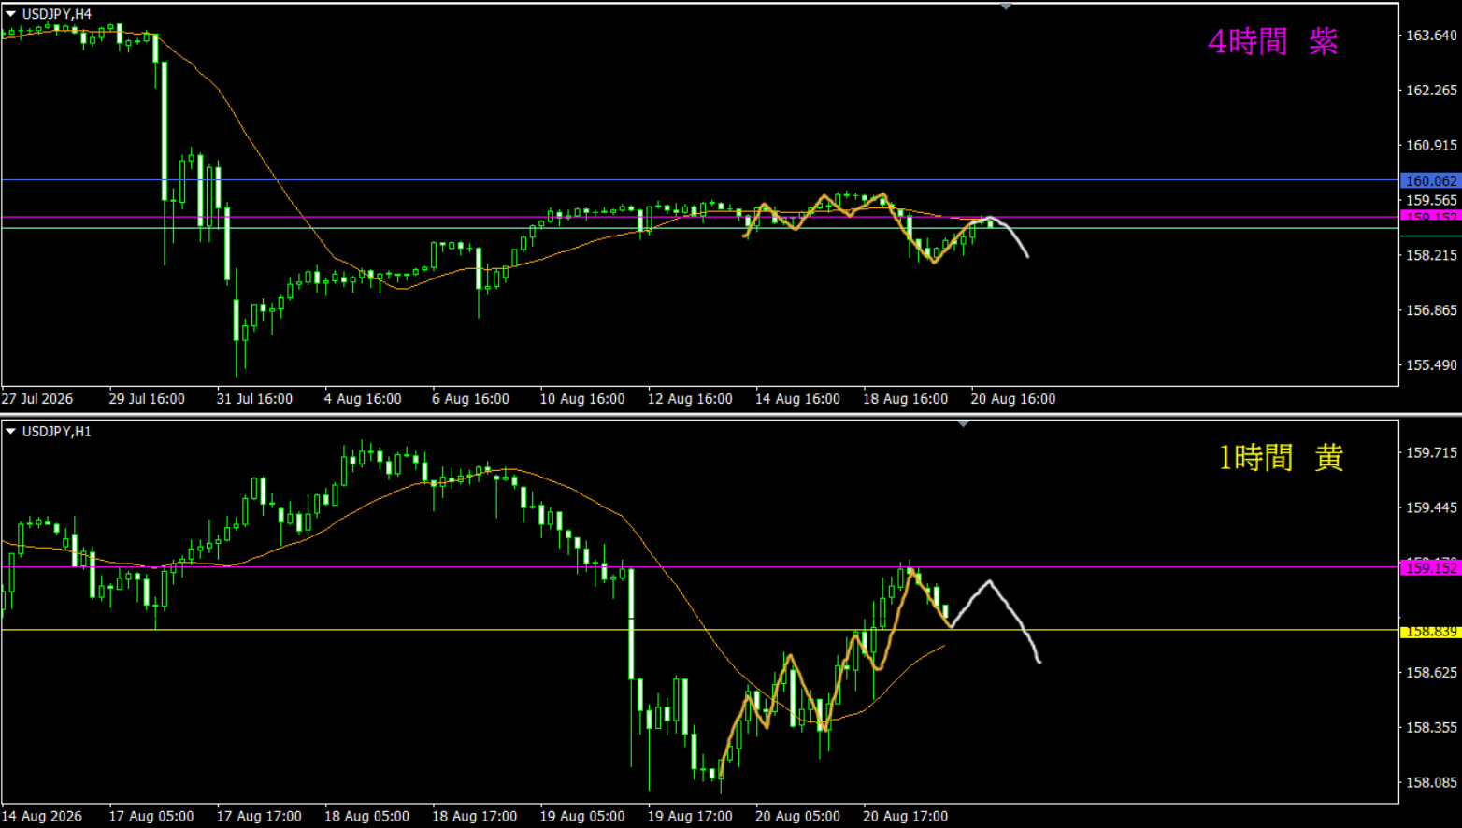Screen dimensions: 1462x828
Task: Click the '6 Aug 16:00' time label
Action: tap(470, 399)
